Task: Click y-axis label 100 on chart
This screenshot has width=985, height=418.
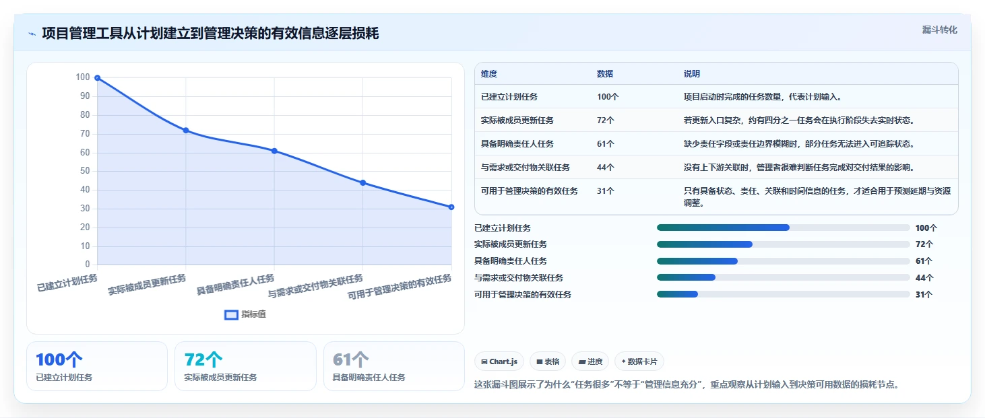Action: pos(82,77)
